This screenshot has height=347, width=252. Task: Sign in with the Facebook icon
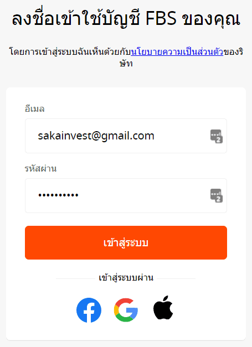coord(89,310)
